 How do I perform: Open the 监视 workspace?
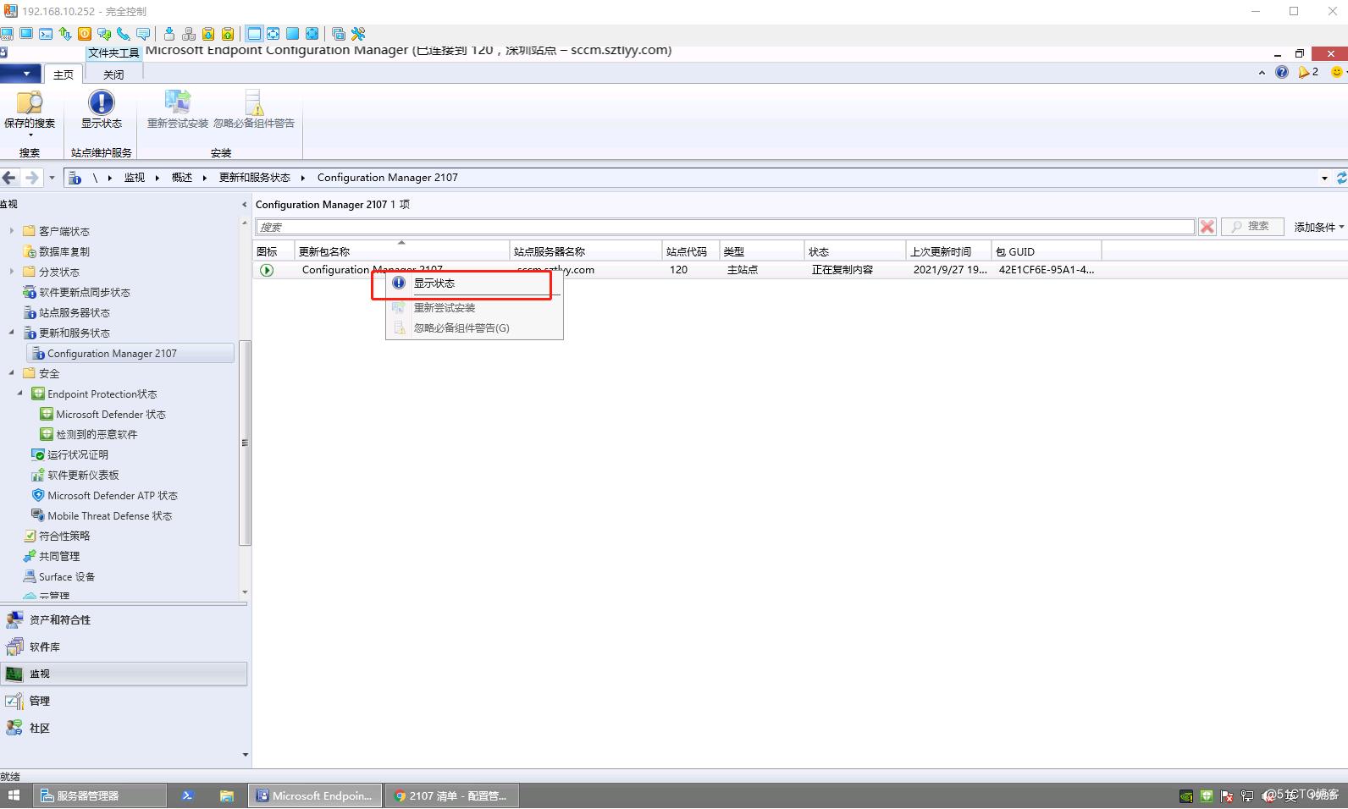click(124, 674)
